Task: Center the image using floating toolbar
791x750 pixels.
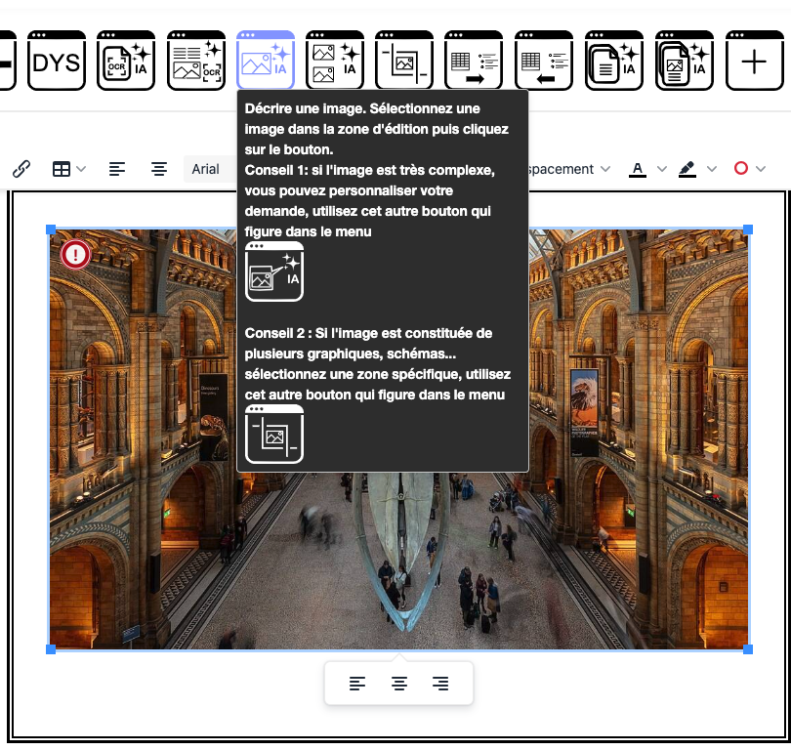Action: pos(399,684)
